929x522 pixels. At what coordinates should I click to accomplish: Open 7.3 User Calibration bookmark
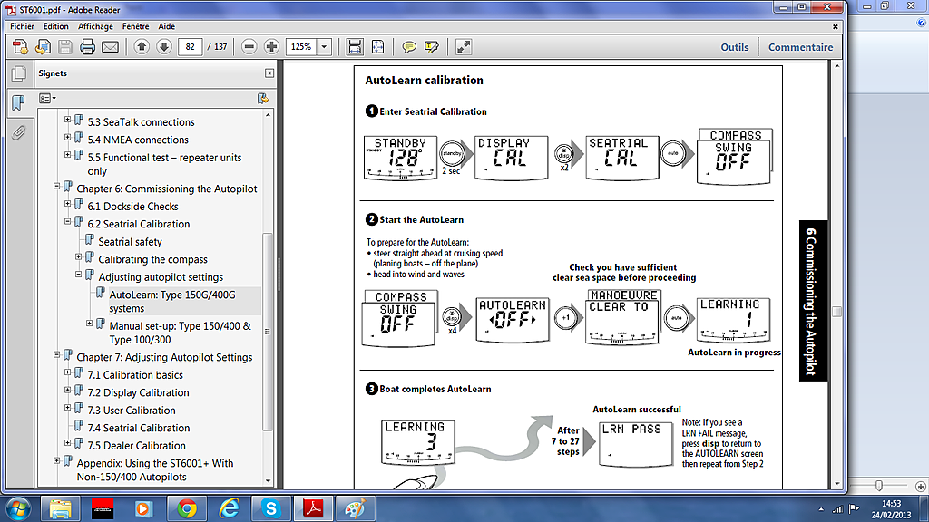point(131,411)
